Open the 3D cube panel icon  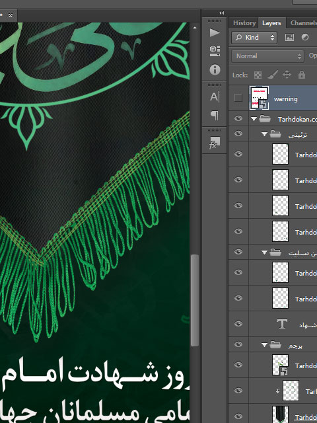(215, 51)
